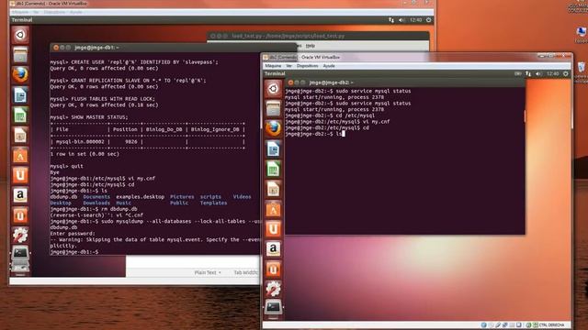Select Terminal icon in db2 launcher
The image size is (588, 330).
[273, 308]
